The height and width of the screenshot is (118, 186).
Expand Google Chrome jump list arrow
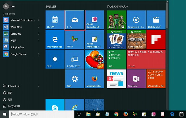tap(39, 54)
